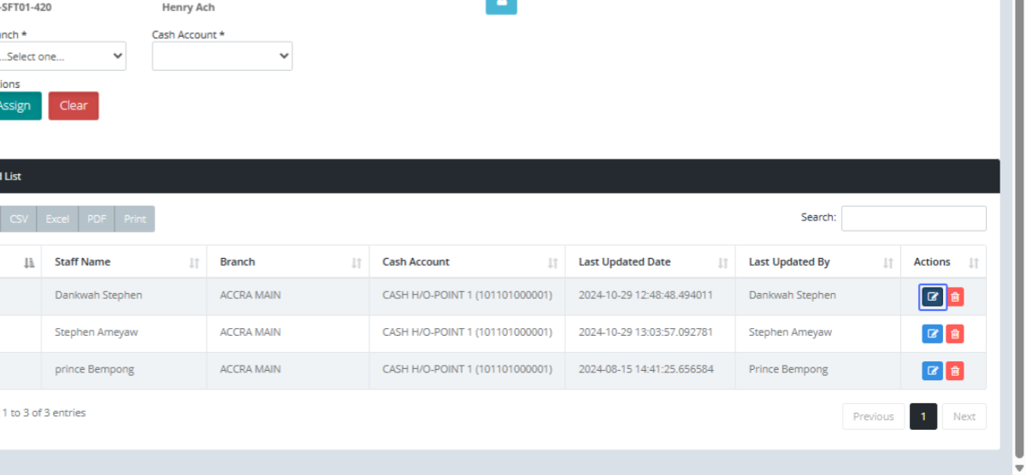Delete the Stephen Ameyaw row entry
The image size is (1026, 475).
[x=955, y=334]
